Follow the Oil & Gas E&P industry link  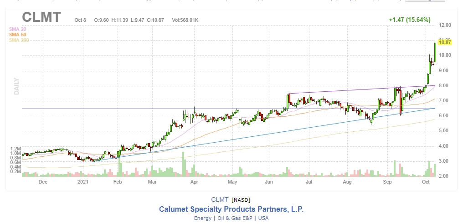pos(235,218)
